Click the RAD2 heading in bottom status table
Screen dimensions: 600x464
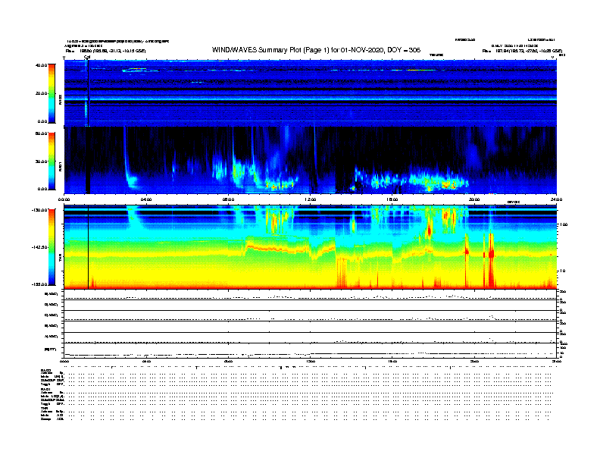click(45, 371)
